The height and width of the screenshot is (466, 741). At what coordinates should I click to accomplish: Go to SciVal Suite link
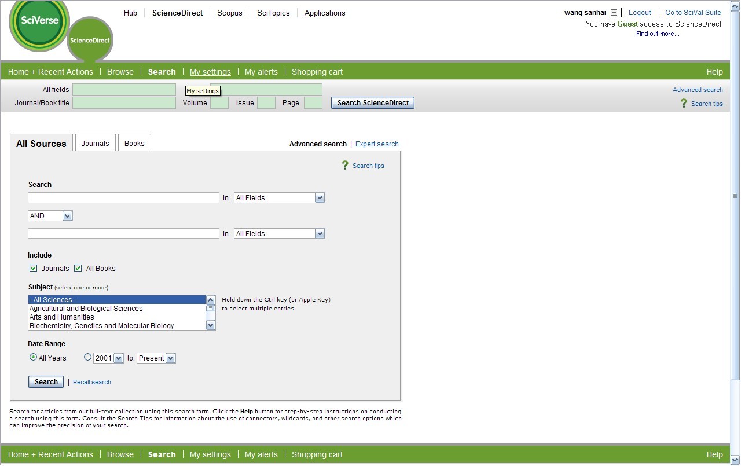(x=693, y=13)
